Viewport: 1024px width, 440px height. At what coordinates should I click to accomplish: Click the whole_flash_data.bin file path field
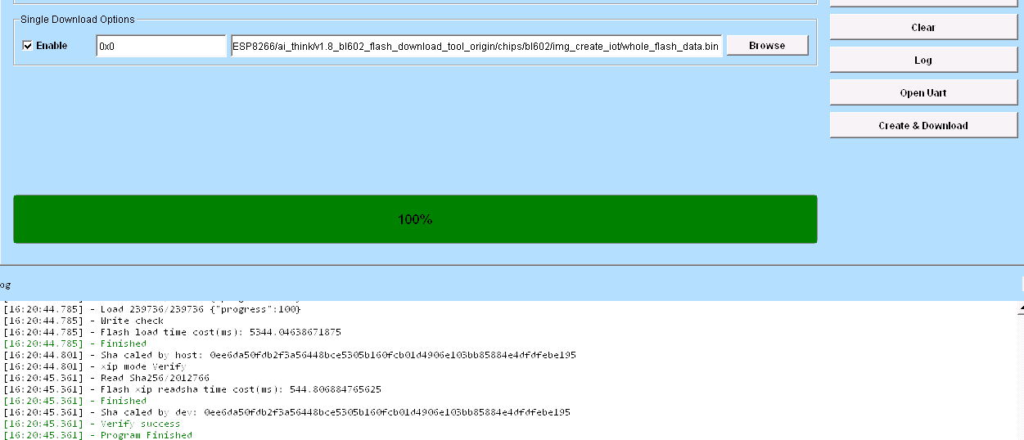pyautogui.click(x=476, y=46)
